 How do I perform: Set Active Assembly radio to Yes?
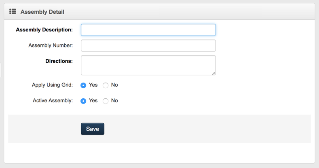[x=83, y=101]
